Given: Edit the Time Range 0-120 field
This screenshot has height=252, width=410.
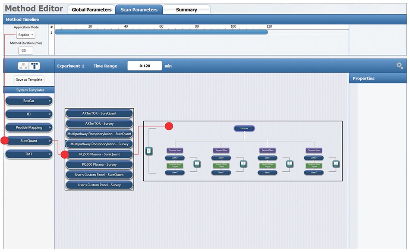Looking at the screenshot, I should pos(144,66).
